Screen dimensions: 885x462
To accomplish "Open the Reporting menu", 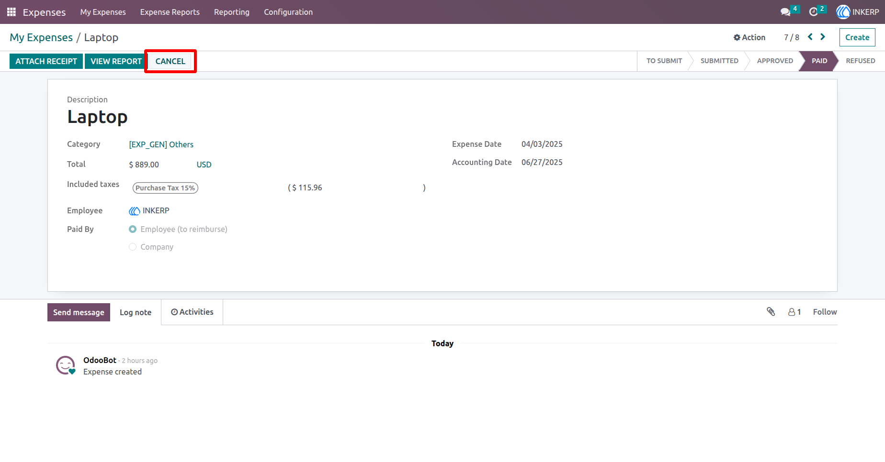I will coord(232,12).
